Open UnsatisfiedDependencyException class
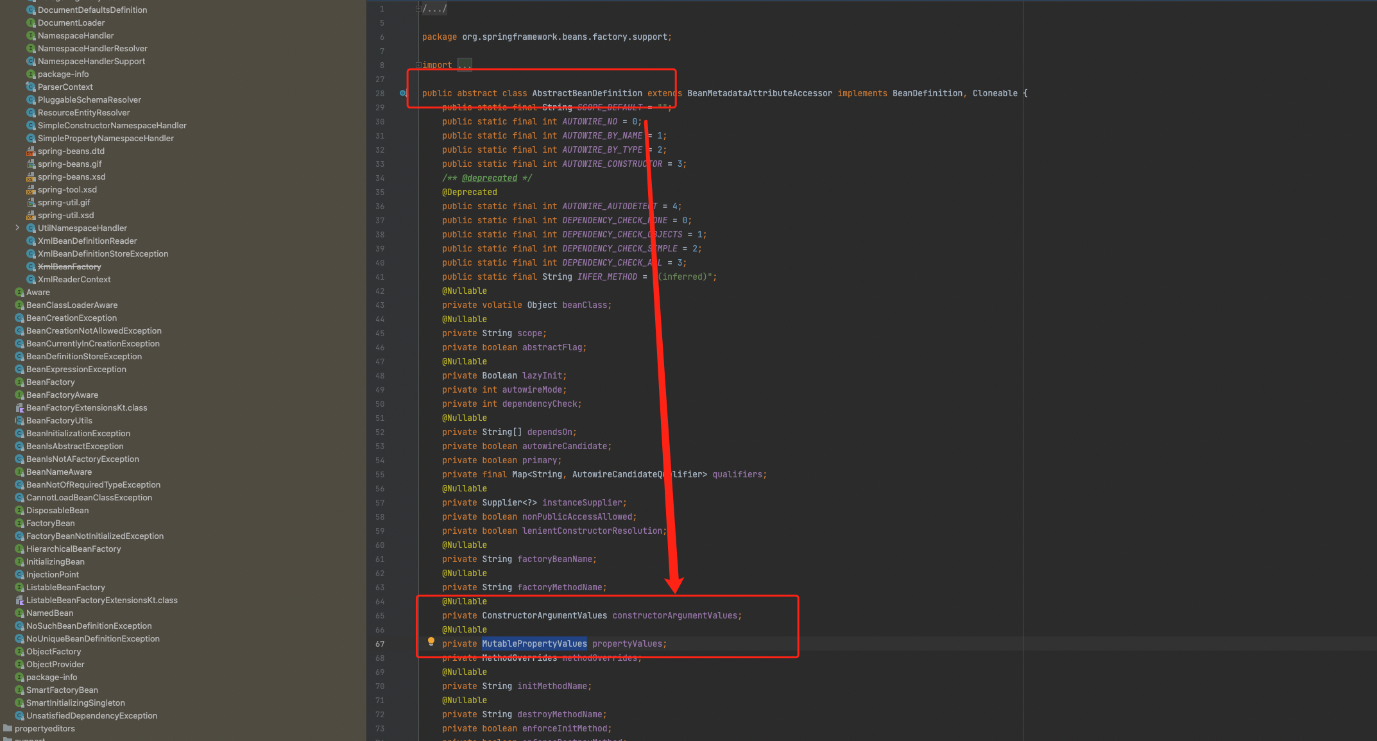The image size is (1377, 741). point(92,715)
